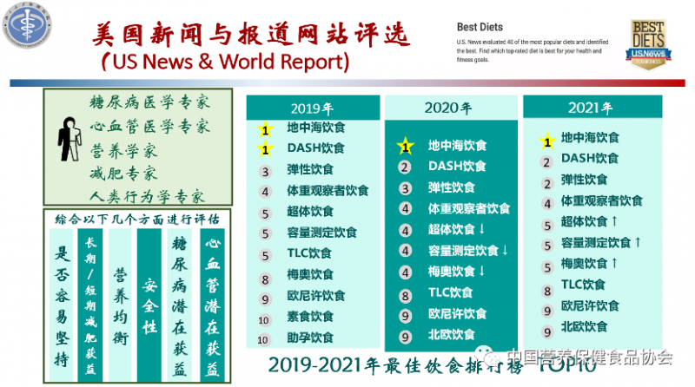Click rank circle 3 beside 2020 弹性饮食
The width and height of the screenshot is (695, 387).
click(x=405, y=188)
